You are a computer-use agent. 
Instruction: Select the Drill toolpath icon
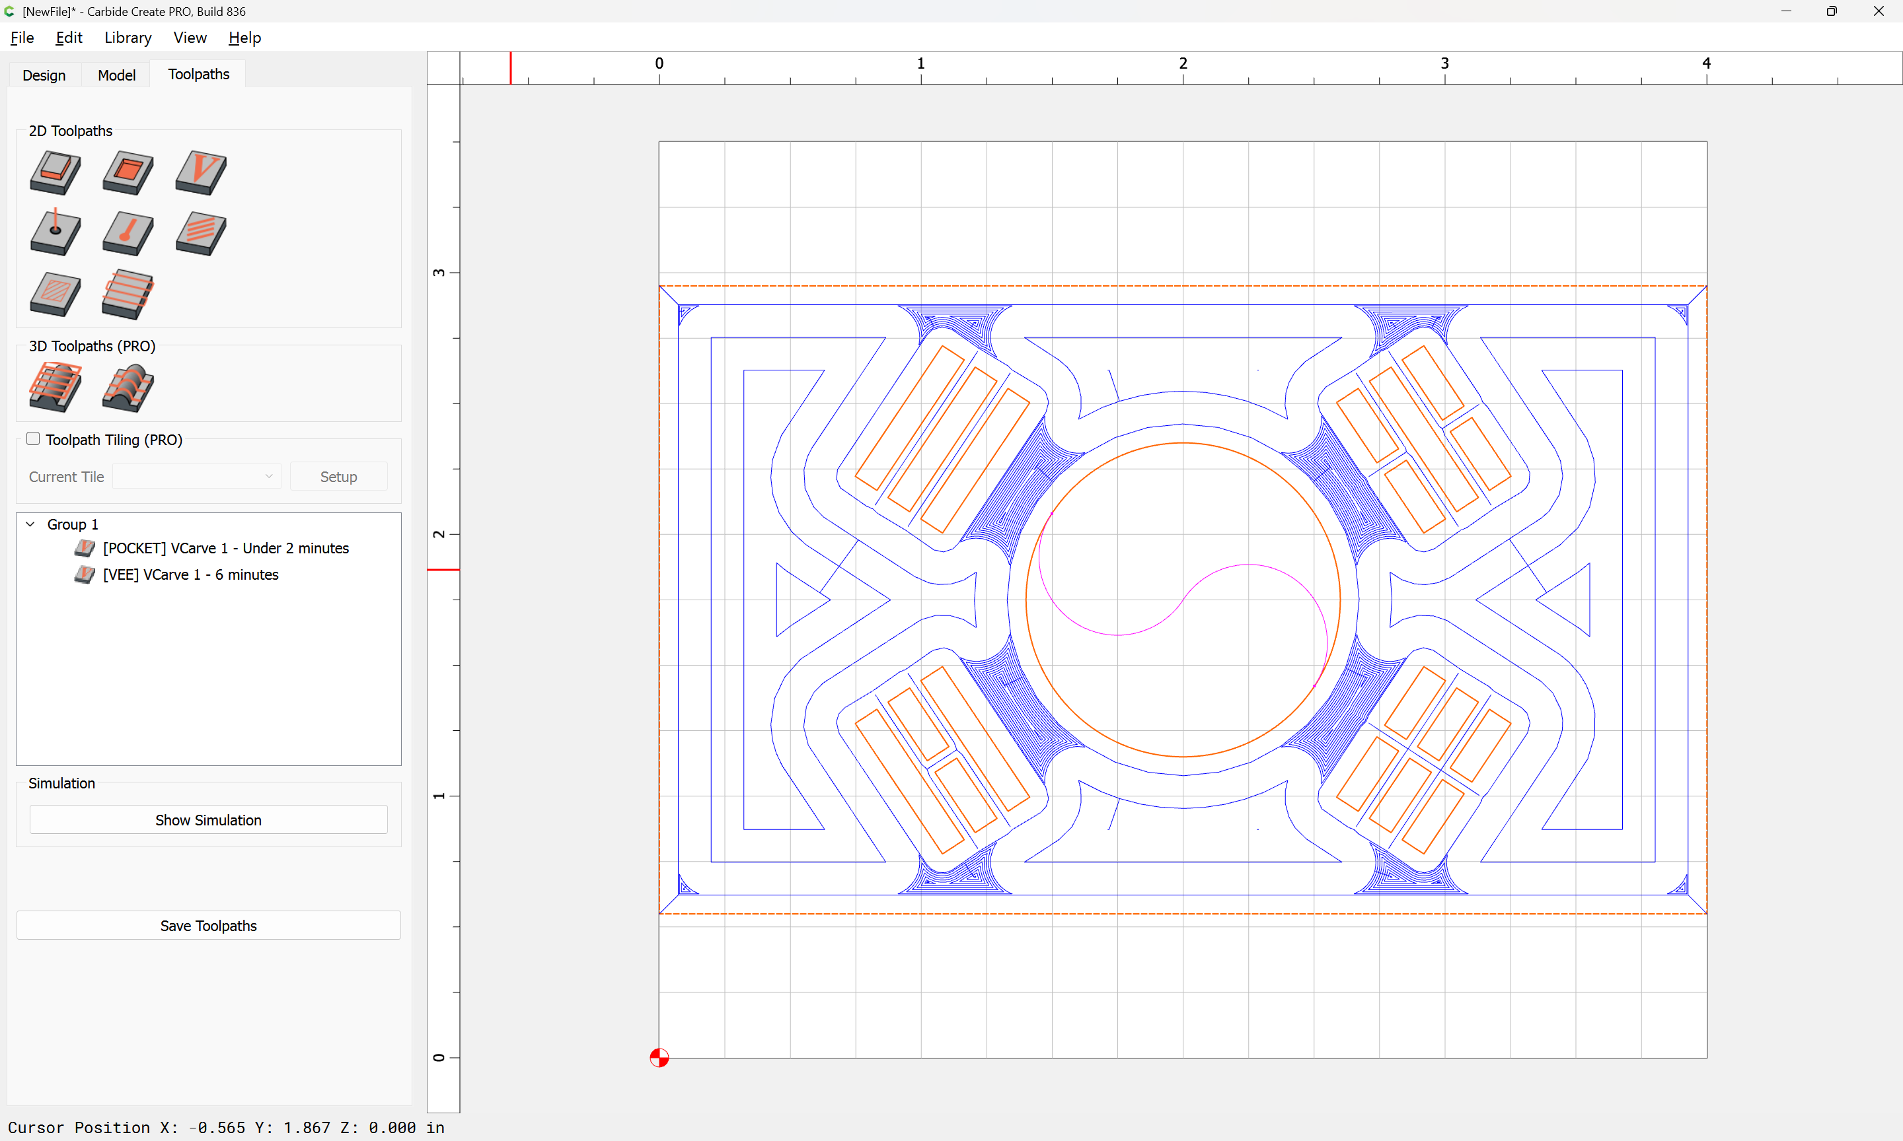55,232
